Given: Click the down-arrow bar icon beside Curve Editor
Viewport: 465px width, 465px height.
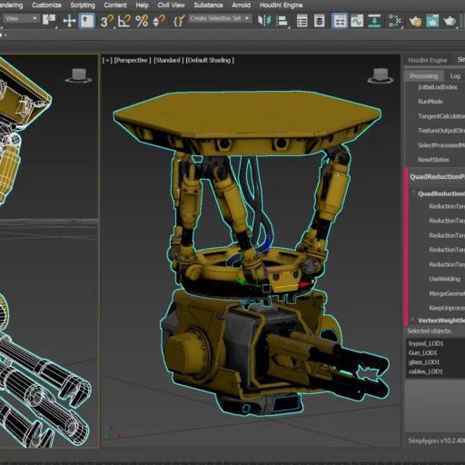Looking at the screenshot, I should pos(374,21).
